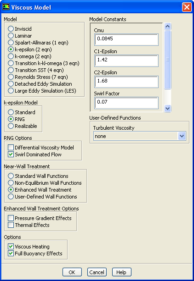Click the OK button

(x=72, y=272)
